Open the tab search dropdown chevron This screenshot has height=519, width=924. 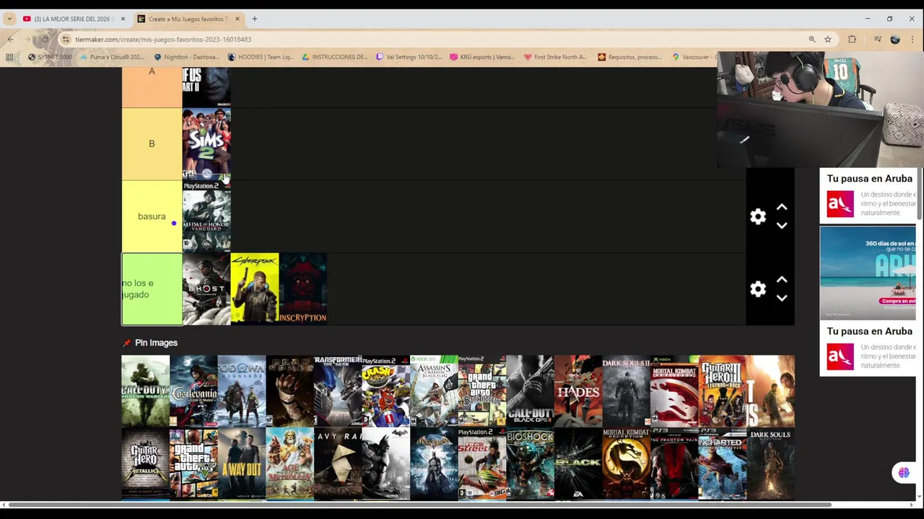pos(9,19)
